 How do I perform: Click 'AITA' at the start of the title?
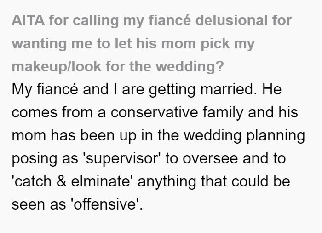point(28,21)
